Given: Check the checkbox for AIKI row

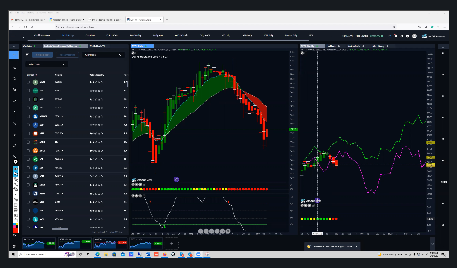Looking at the screenshot, I should coord(28,108).
